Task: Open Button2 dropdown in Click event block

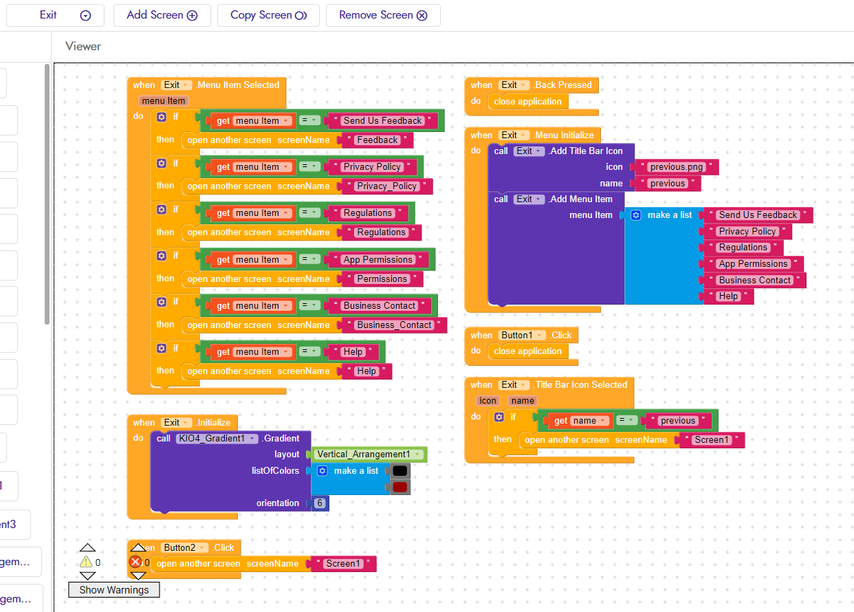Action: 185,548
